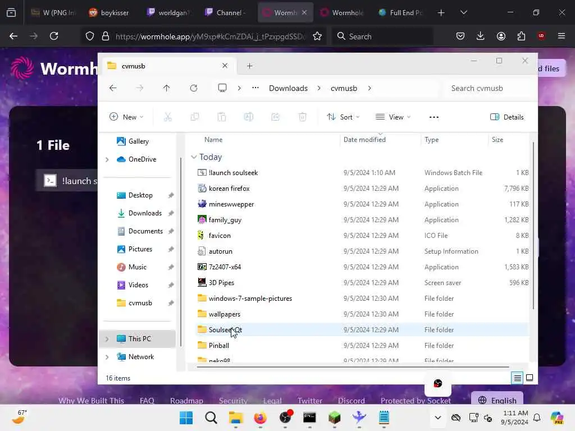Go back with Explorer's back arrow
The height and width of the screenshot is (431, 575).
click(113, 88)
